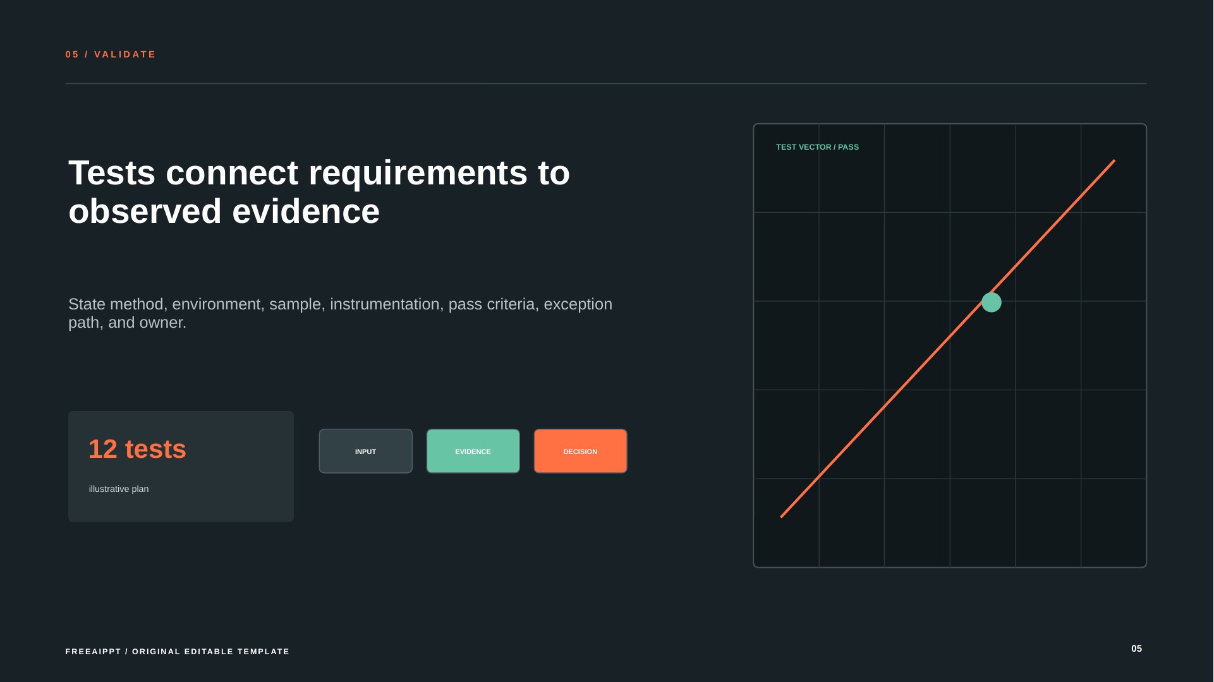Select the slide title 'Tests connect requirements to observed evidence'
Image resolution: width=1214 pixels, height=682 pixels.
[x=319, y=192]
